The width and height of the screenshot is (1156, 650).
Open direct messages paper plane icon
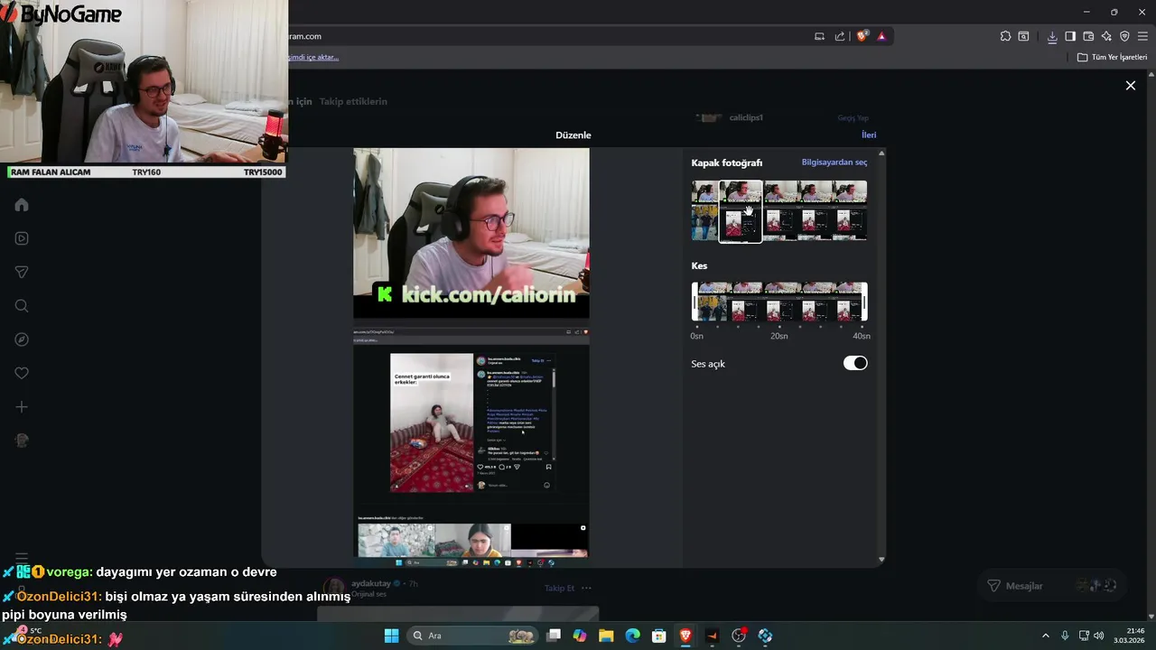(22, 272)
